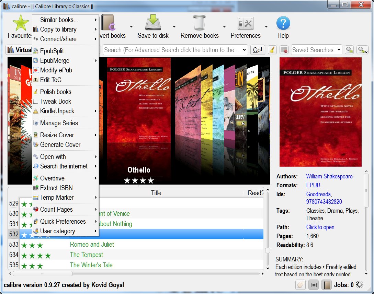This screenshot has width=374, height=294.
Task: Click the Remove books trash icon
Action: pos(200,23)
